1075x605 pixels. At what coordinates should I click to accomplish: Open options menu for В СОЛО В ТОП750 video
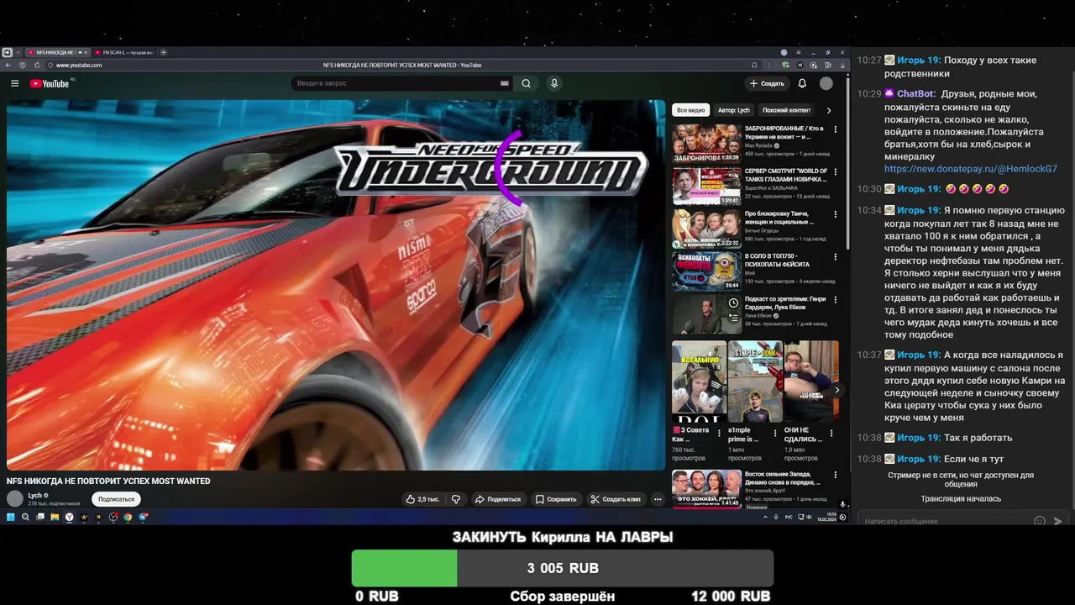(835, 257)
